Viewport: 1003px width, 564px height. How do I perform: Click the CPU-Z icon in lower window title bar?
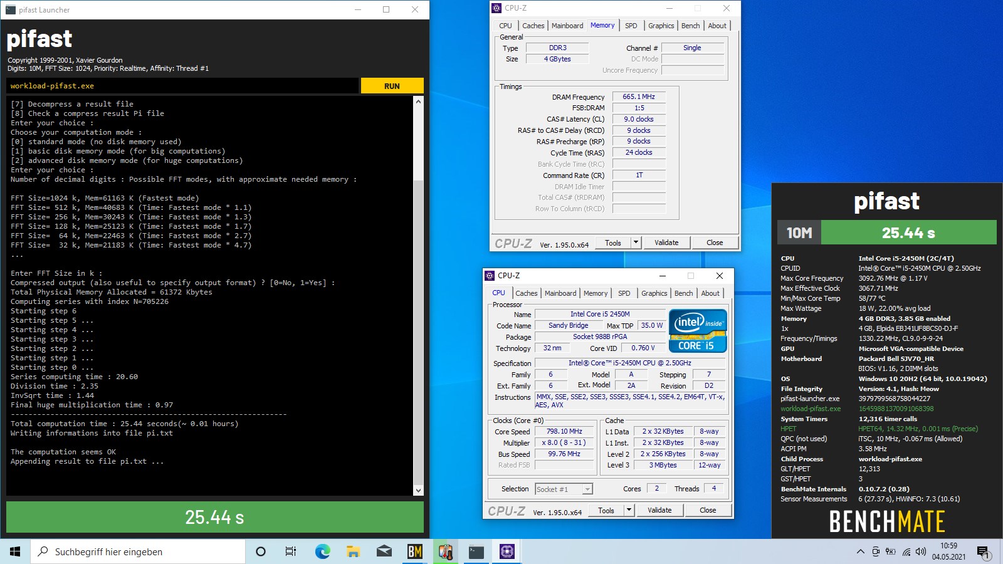pyautogui.click(x=490, y=276)
